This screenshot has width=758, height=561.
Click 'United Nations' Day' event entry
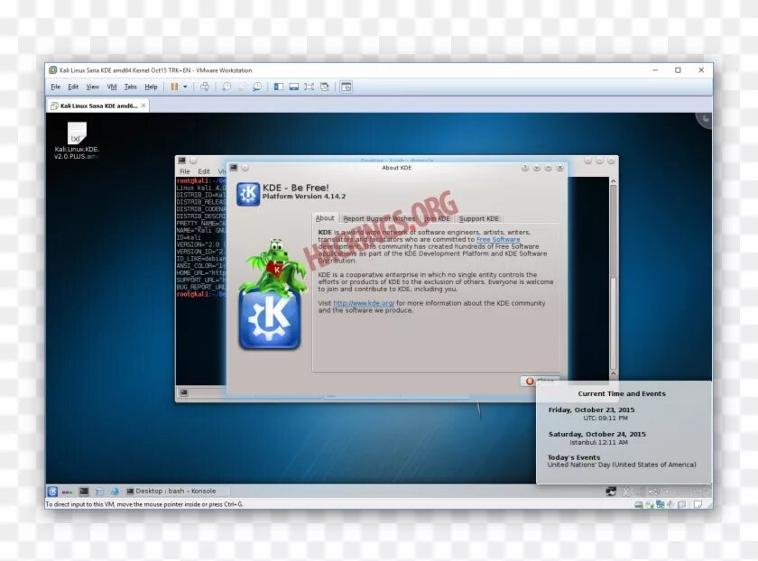coord(622,464)
